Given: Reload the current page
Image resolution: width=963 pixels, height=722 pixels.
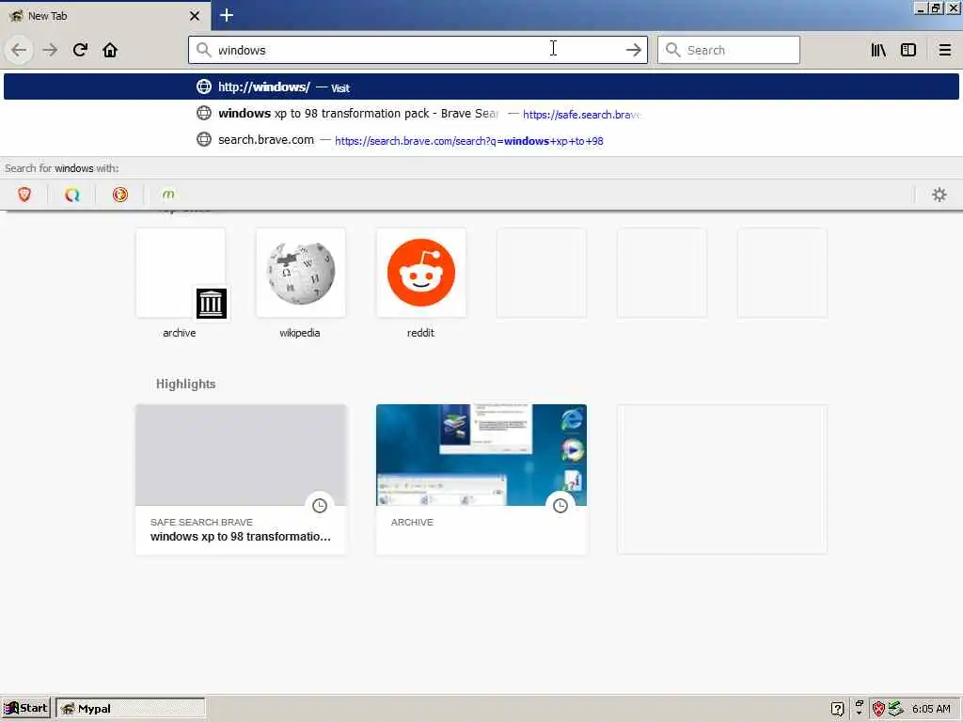Looking at the screenshot, I should [80, 50].
